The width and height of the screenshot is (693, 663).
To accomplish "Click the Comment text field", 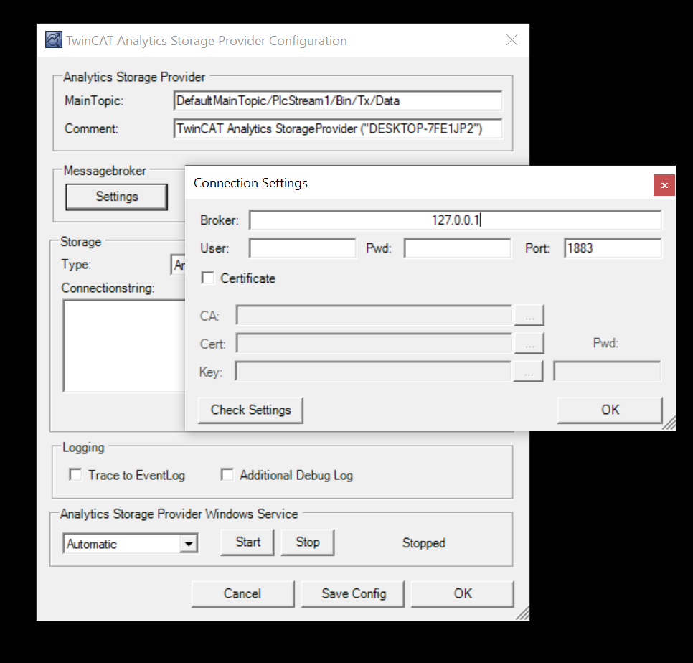I will point(338,128).
